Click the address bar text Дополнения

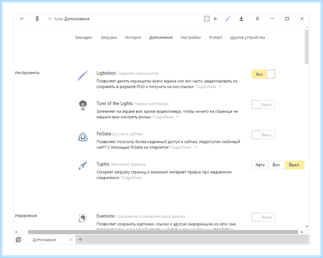tap(76, 19)
